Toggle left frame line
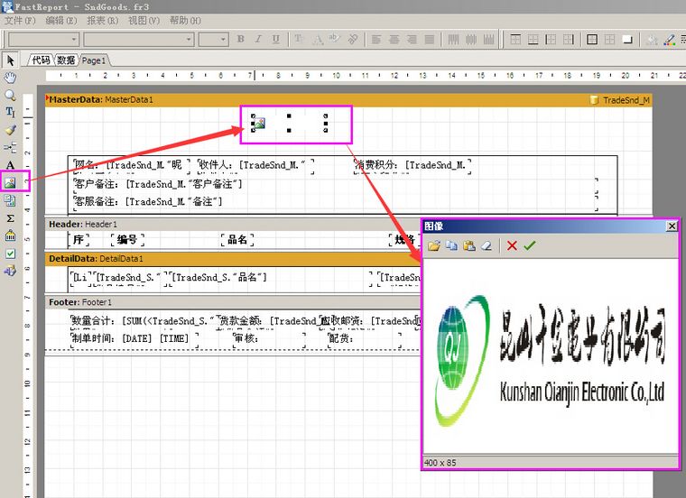Viewport: 686px width, 498px height. (551, 40)
